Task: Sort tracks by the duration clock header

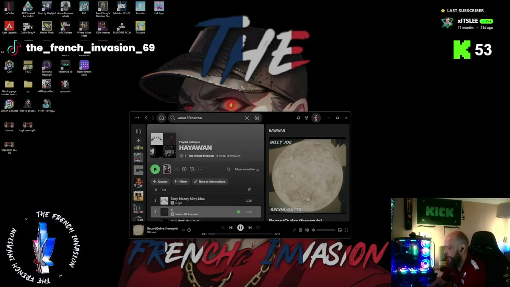Action: [x=249, y=190]
